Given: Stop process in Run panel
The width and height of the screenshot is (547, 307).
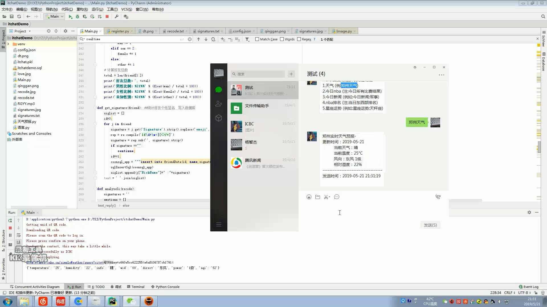Looking at the screenshot, I should pos(10,228).
